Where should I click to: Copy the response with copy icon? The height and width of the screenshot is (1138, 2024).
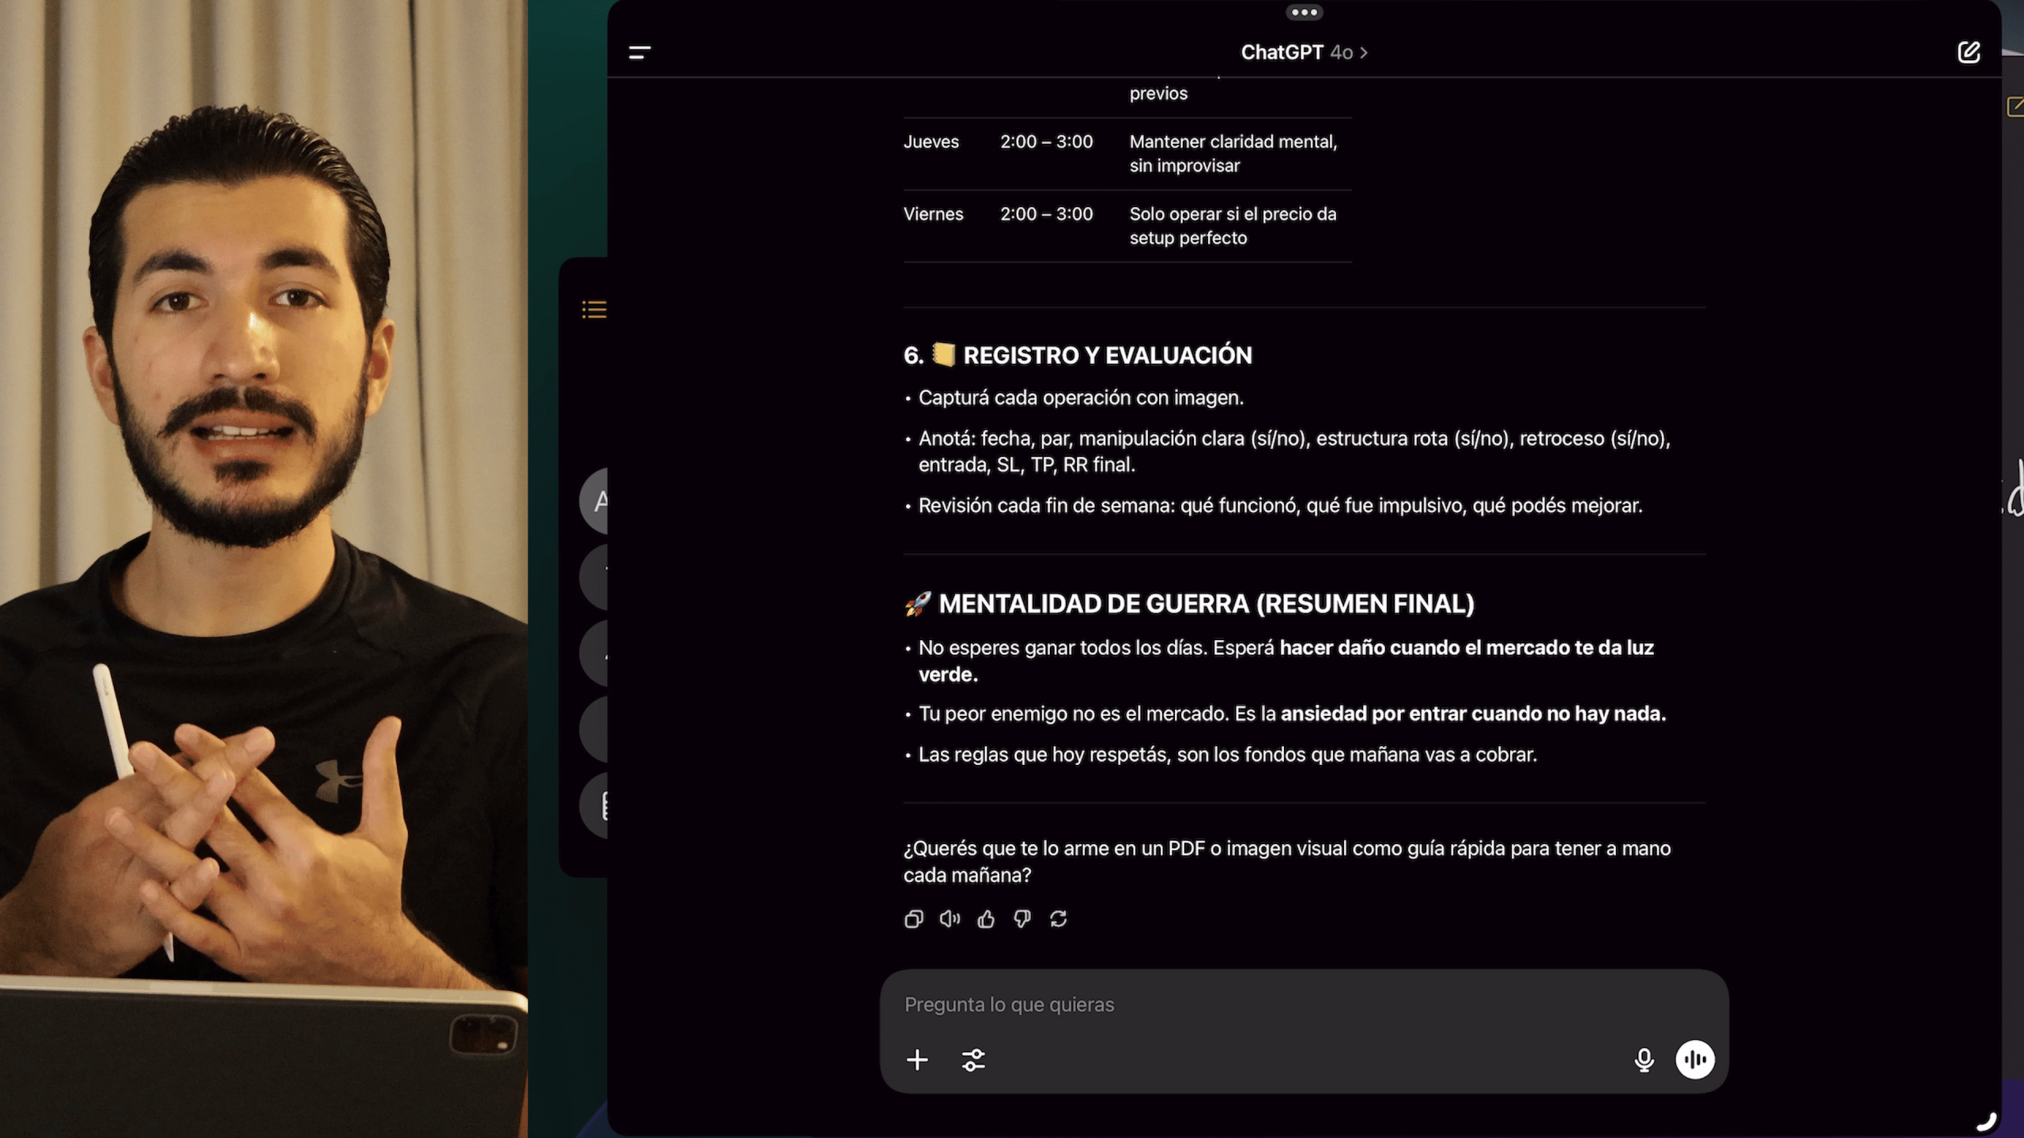[913, 919]
